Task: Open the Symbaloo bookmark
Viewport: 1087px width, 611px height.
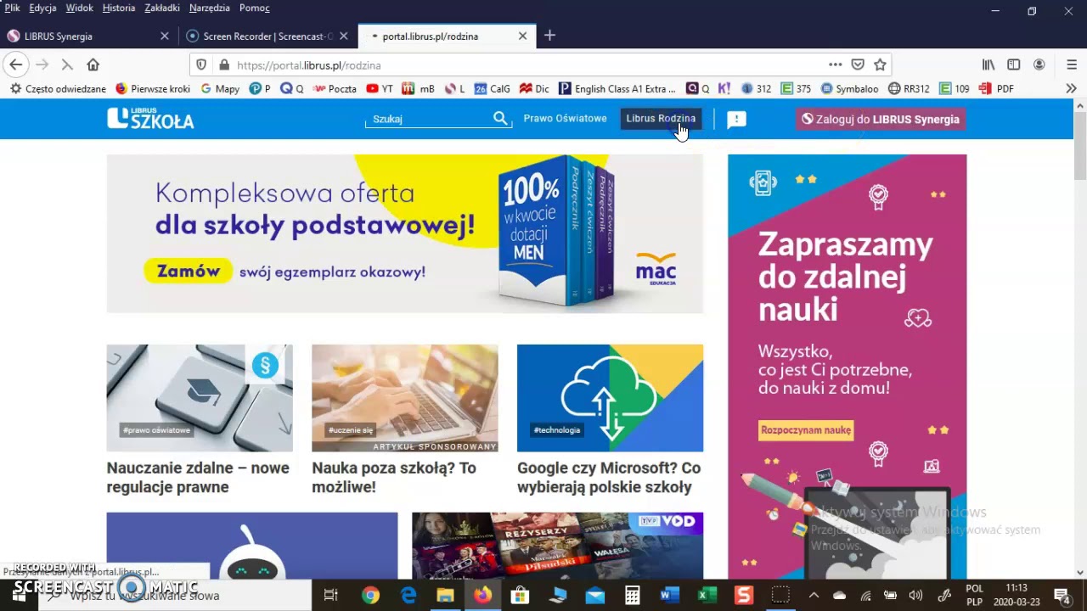Action: pyautogui.click(x=849, y=88)
